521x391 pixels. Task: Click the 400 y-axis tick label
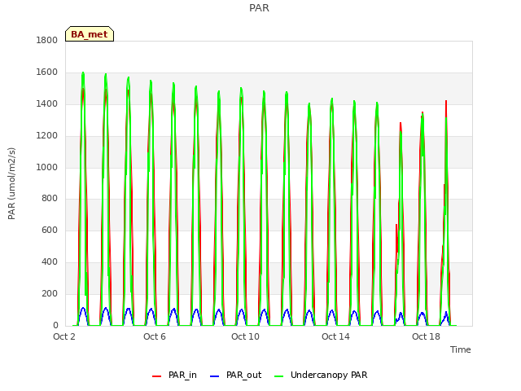[x=50, y=261]
